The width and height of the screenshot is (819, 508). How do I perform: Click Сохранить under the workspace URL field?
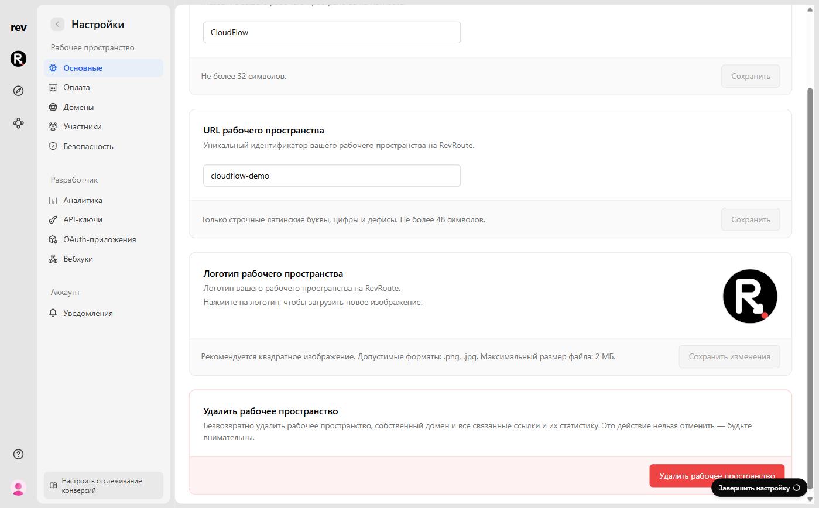751,219
